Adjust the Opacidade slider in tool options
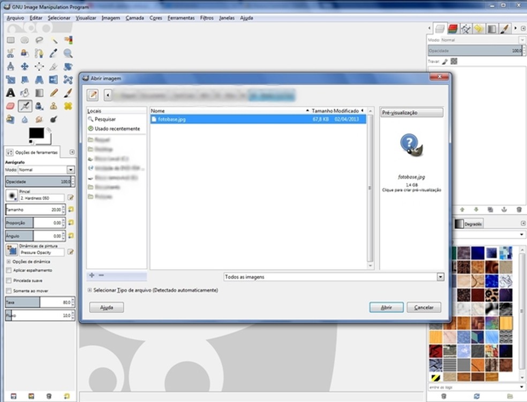The height and width of the screenshot is (402, 527). pos(40,181)
